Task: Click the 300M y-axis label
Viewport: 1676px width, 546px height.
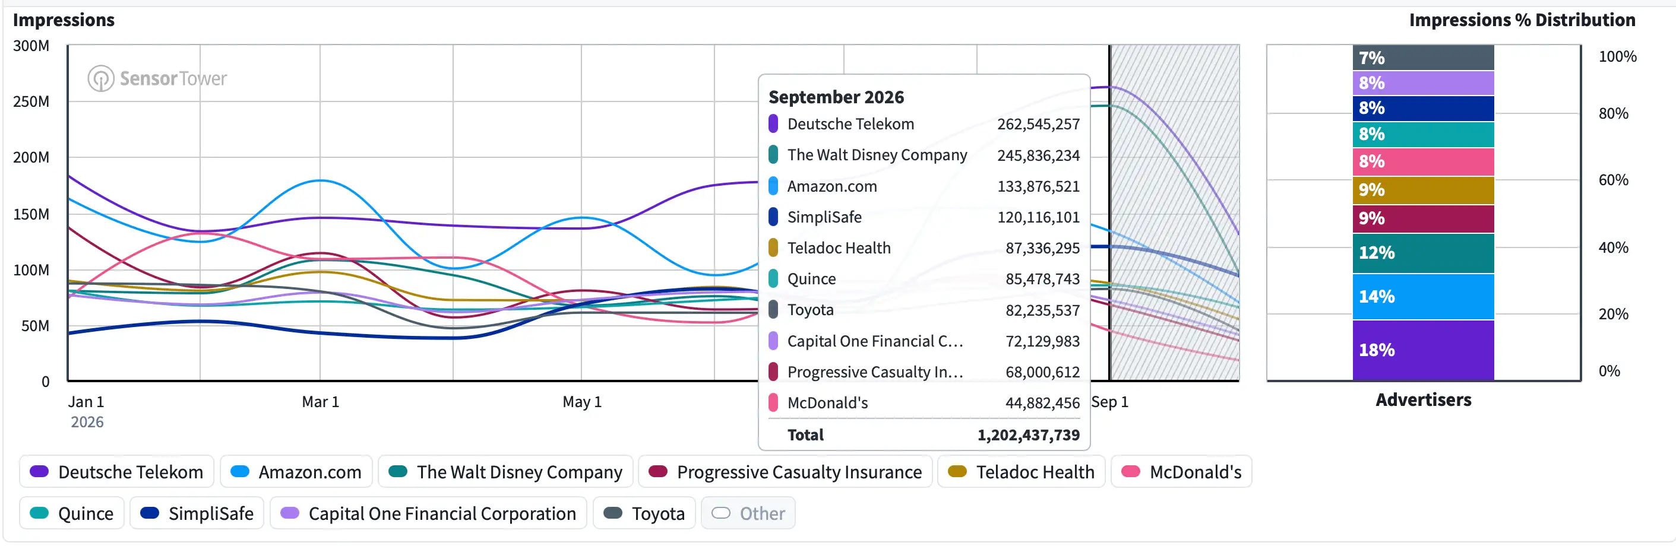Action: [31, 46]
